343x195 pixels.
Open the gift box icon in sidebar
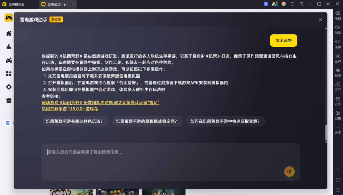9,100
